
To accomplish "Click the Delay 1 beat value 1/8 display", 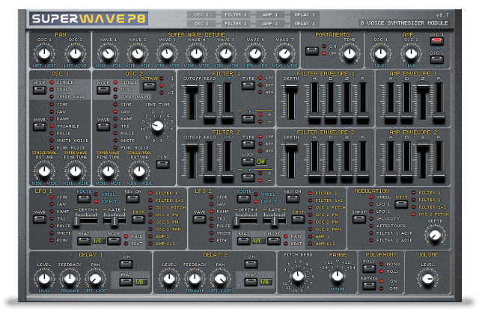I will (140, 282).
